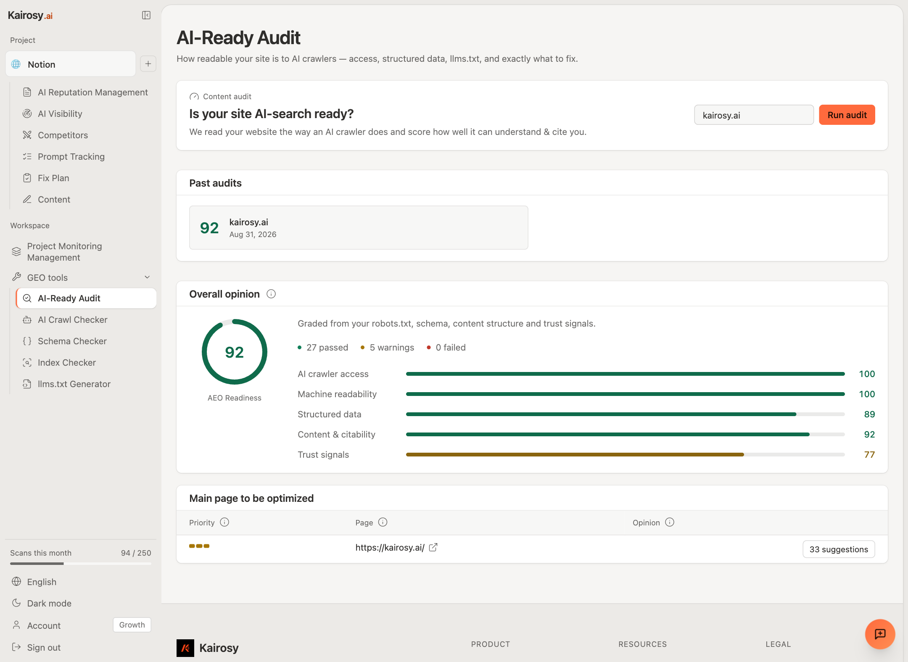
Task: Click the Scans this month usage bar
Action: pyautogui.click(x=81, y=564)
